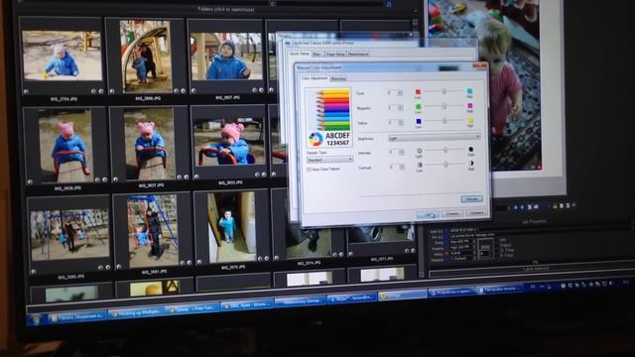This screenshot has width=635, height=357.
Task: Open Maintenance tab in printer properties
Action: (x=358, y=54)
